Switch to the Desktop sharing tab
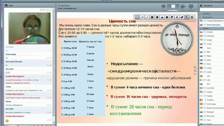224x126 pixels. click(x=191, y=8)
